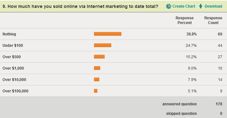Click the answered question total 178

click(219, 104)
